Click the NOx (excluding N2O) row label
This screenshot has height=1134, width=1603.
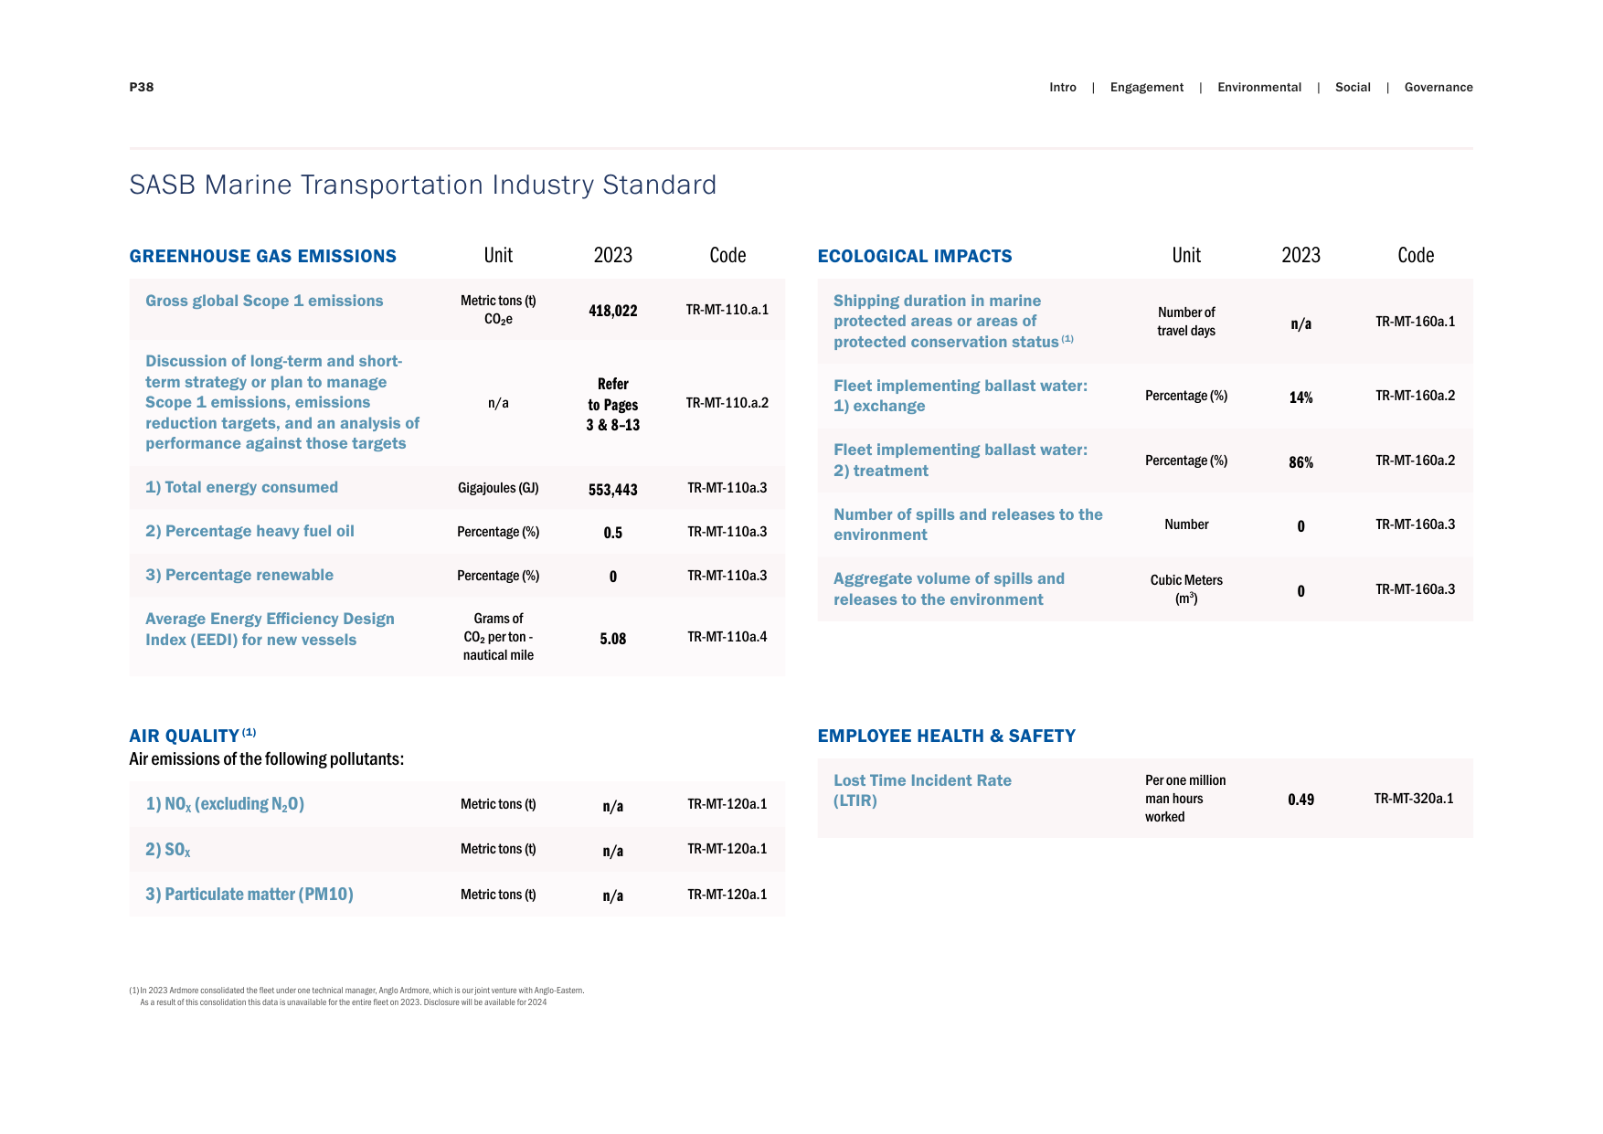225,804
